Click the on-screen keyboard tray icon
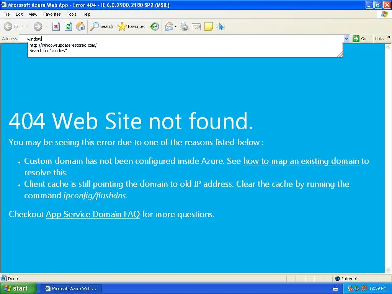Image resolution: width=392 pixels, height=294 pixels. 335,289
